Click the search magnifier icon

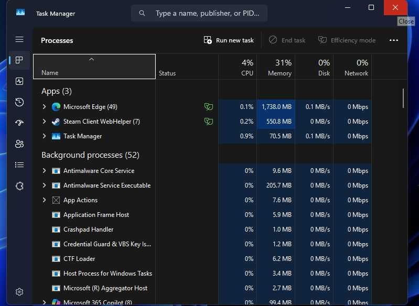[142, 13]
